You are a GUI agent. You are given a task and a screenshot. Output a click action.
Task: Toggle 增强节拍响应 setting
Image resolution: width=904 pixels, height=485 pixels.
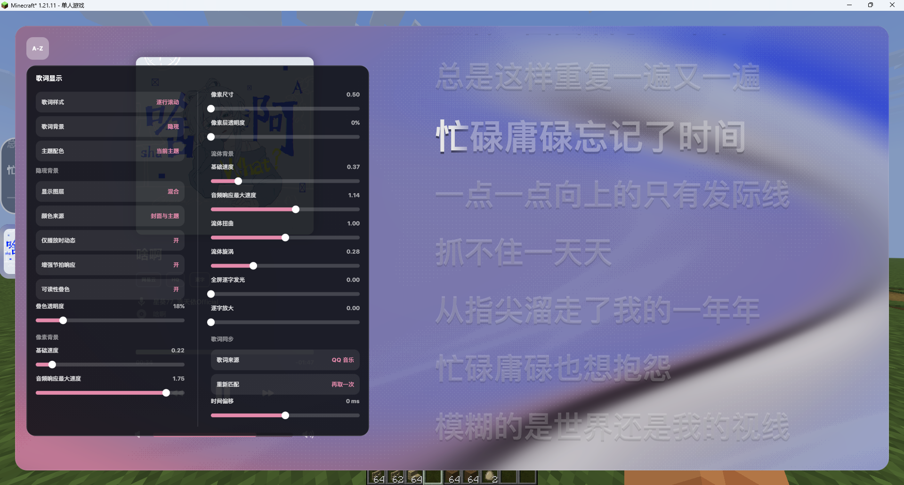pyautogui.click(x=110, y=265)
